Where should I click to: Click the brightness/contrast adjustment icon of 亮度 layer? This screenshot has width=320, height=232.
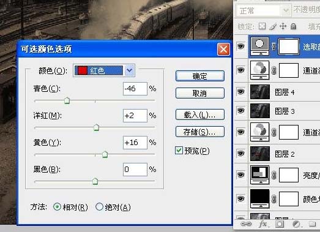(x=260, y=175)
